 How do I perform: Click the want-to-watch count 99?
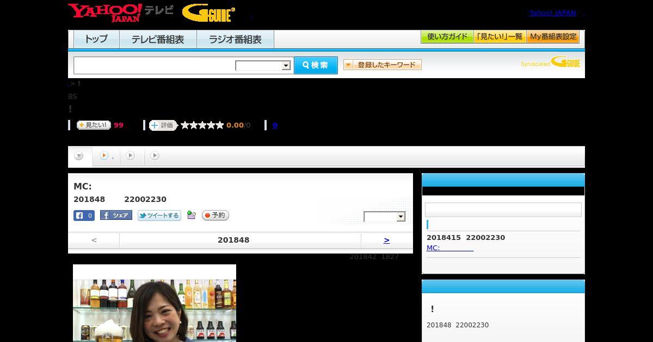119,125
